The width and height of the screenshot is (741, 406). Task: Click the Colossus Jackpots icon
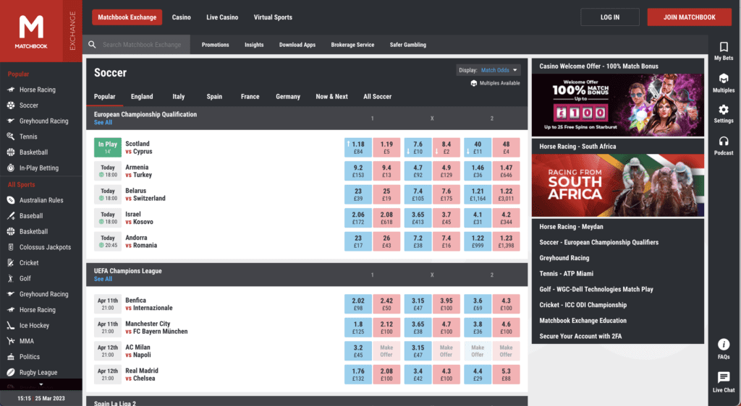coord(11,247)
